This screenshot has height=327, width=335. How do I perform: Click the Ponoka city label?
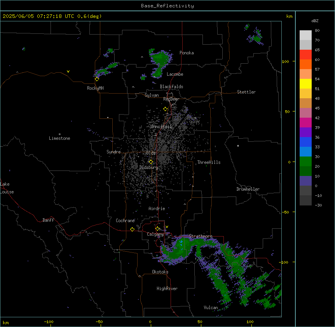(x=187, y=53)
